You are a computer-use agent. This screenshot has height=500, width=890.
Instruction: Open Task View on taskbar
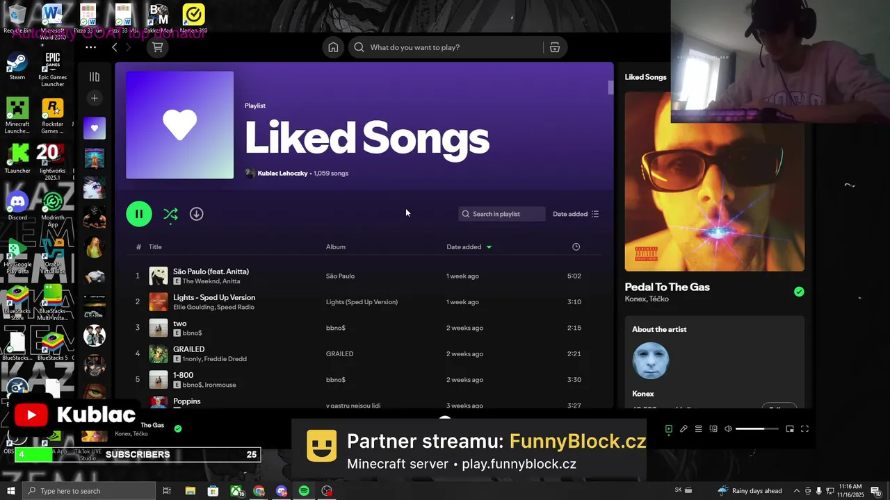(x=167, y=491)
